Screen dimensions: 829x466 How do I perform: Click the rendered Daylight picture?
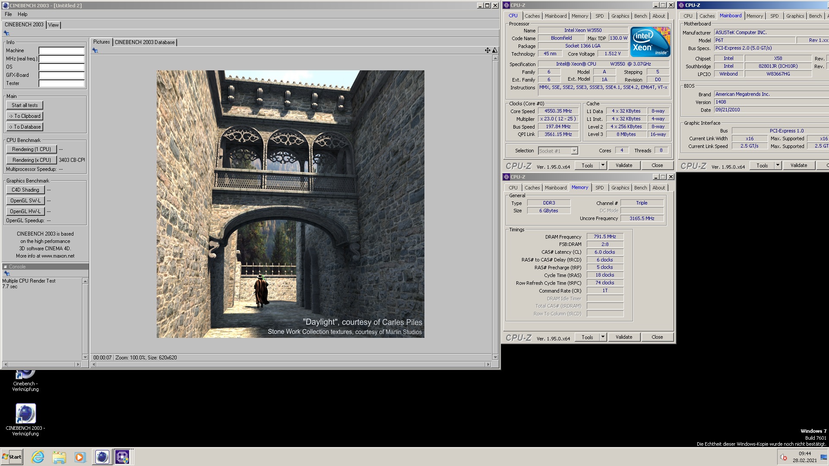[290, 204]
